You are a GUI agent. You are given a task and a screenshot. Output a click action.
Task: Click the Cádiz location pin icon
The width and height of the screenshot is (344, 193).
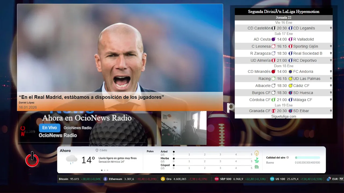97,150
